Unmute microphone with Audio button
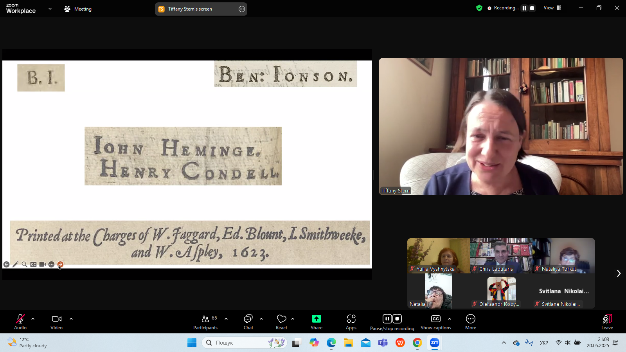The image size is (626, 352). tap(20, 322)
